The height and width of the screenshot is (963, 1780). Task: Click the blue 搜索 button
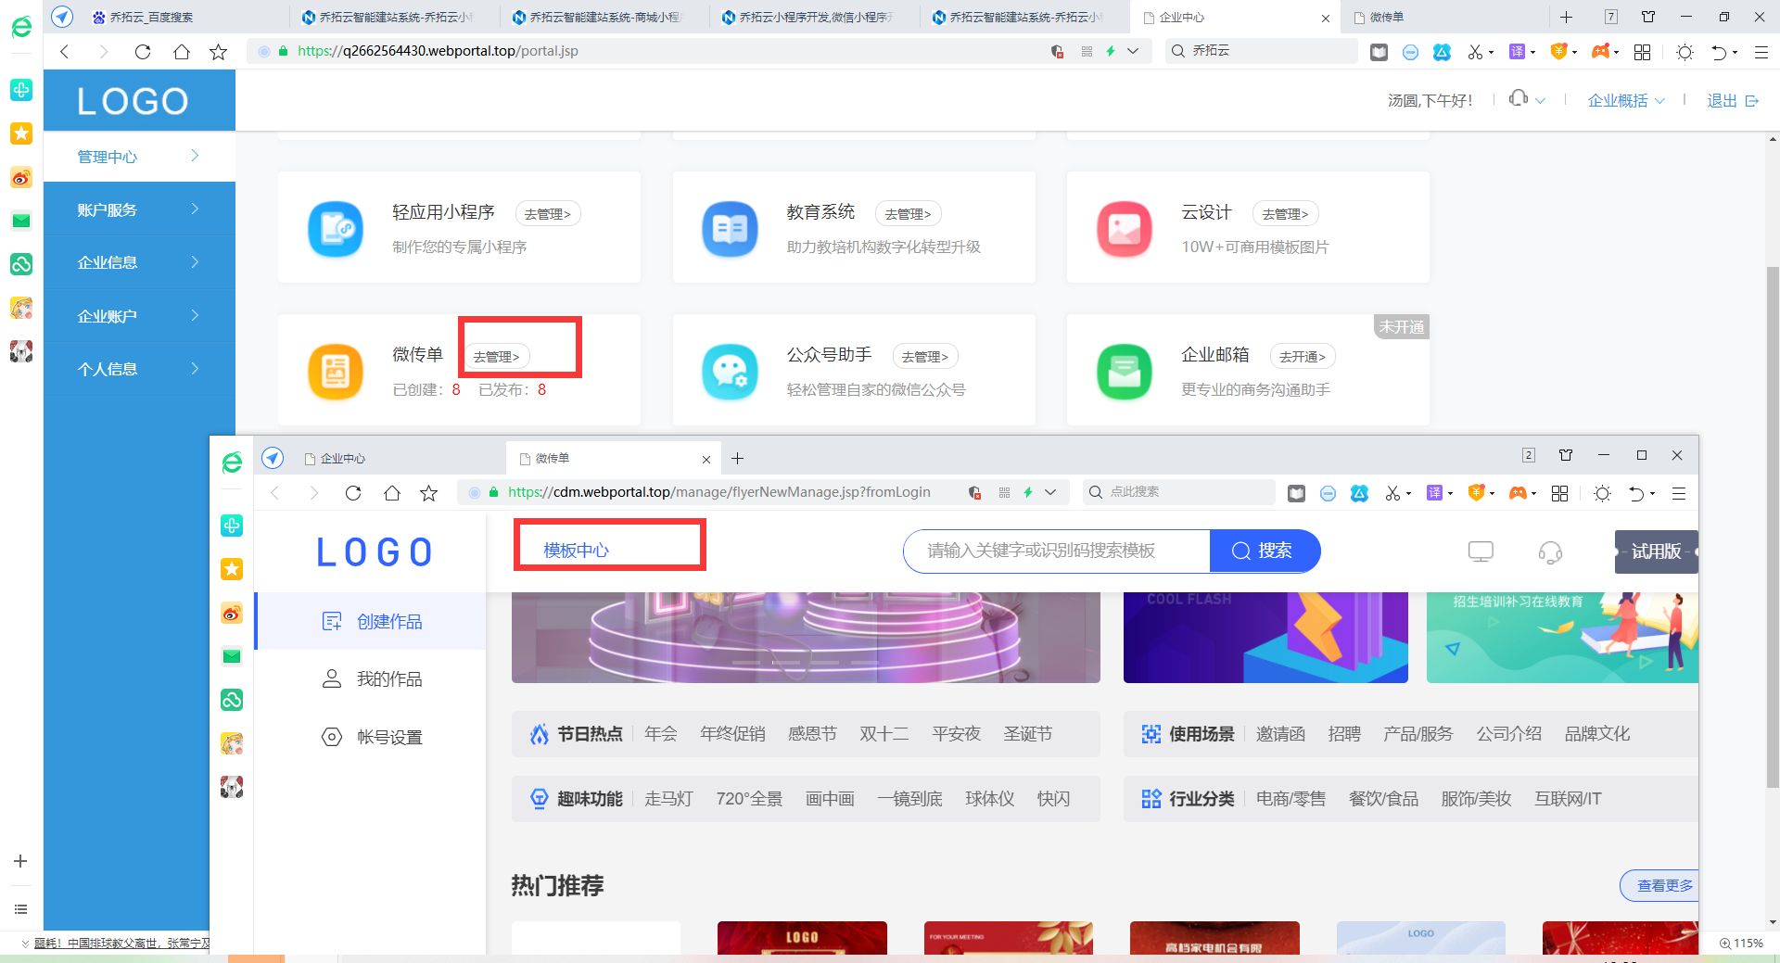click(x=1265, y=551)
